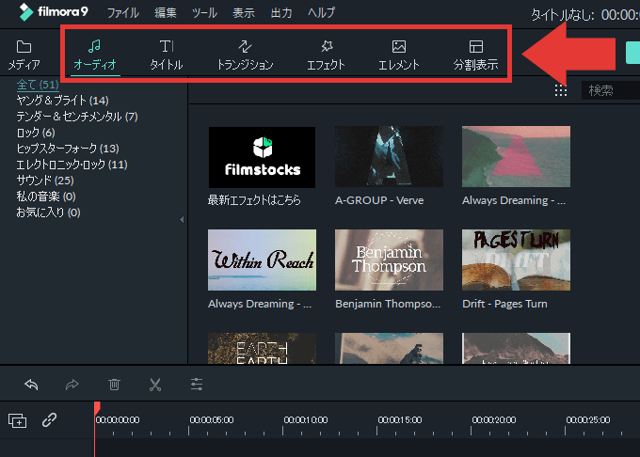
Task: Switch to the タイトル titles tab
Action: 167,55
